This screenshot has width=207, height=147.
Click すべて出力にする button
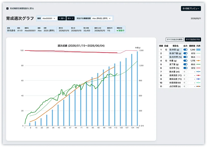193,39
